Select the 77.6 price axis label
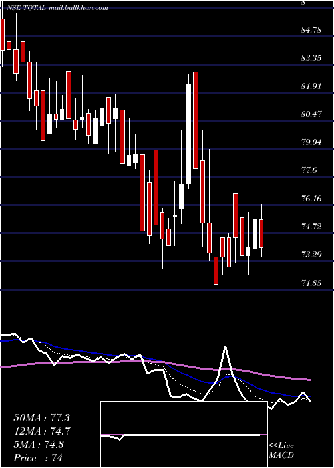The image size is (334, 468). pyautogui.click(x=309, y=170)
